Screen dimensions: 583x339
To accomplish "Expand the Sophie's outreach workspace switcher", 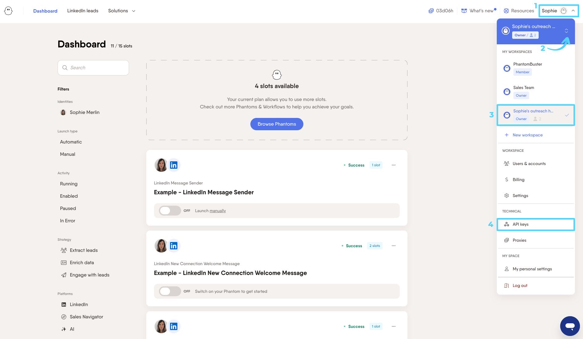I will [x=566, y=31].
